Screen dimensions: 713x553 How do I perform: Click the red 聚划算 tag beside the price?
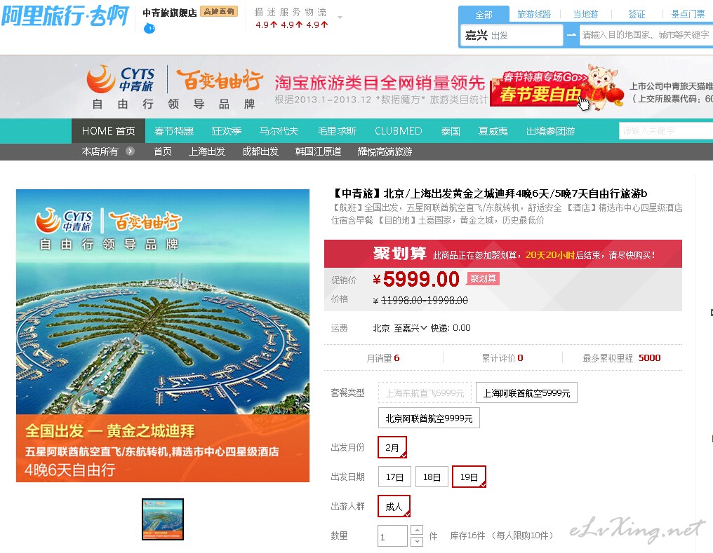[483, 278]
